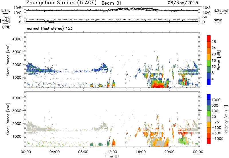Click the 100 velocity scale value
Image resolution: width=229 pixels, height=158 pixels.
coord(215,111)
